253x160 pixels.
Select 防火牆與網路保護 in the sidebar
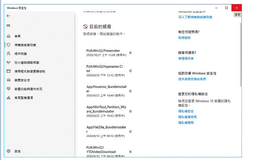tap(27, 63)
